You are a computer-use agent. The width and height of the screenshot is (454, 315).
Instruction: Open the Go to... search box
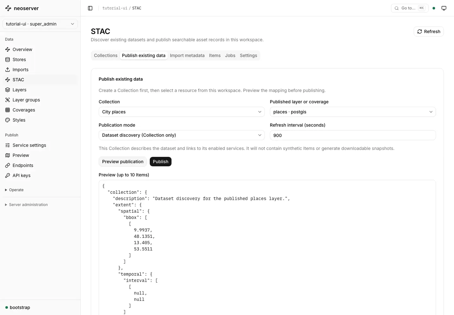point(410,8)
